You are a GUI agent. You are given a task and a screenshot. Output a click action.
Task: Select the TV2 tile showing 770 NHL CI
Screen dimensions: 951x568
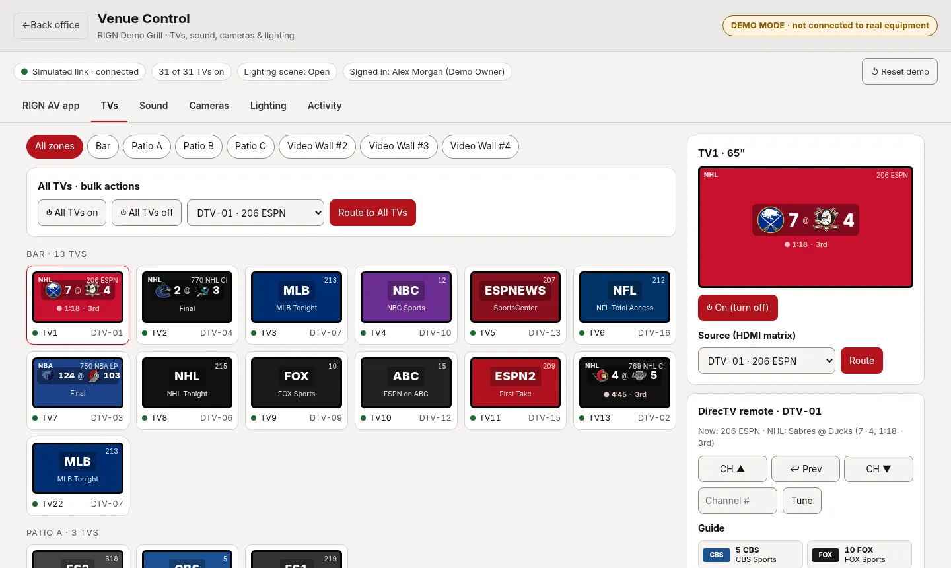coord(188,305)
